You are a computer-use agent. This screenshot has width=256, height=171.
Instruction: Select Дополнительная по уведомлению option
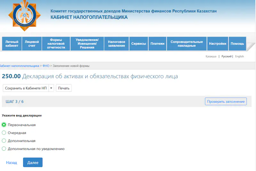[4, 149]
